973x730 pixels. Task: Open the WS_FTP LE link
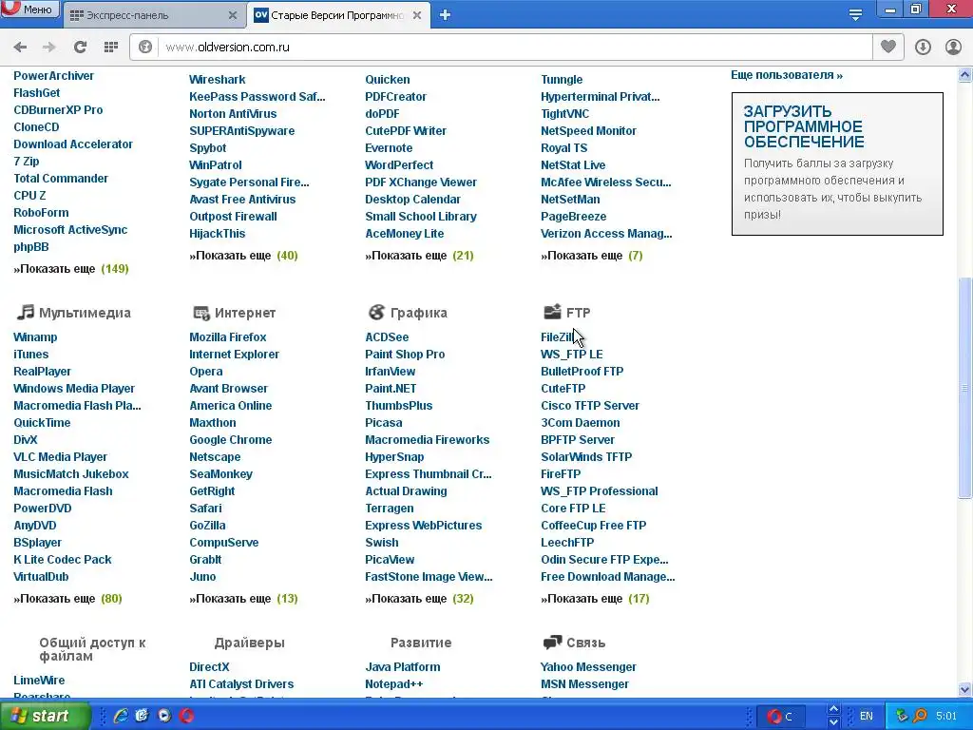(571, 355)
